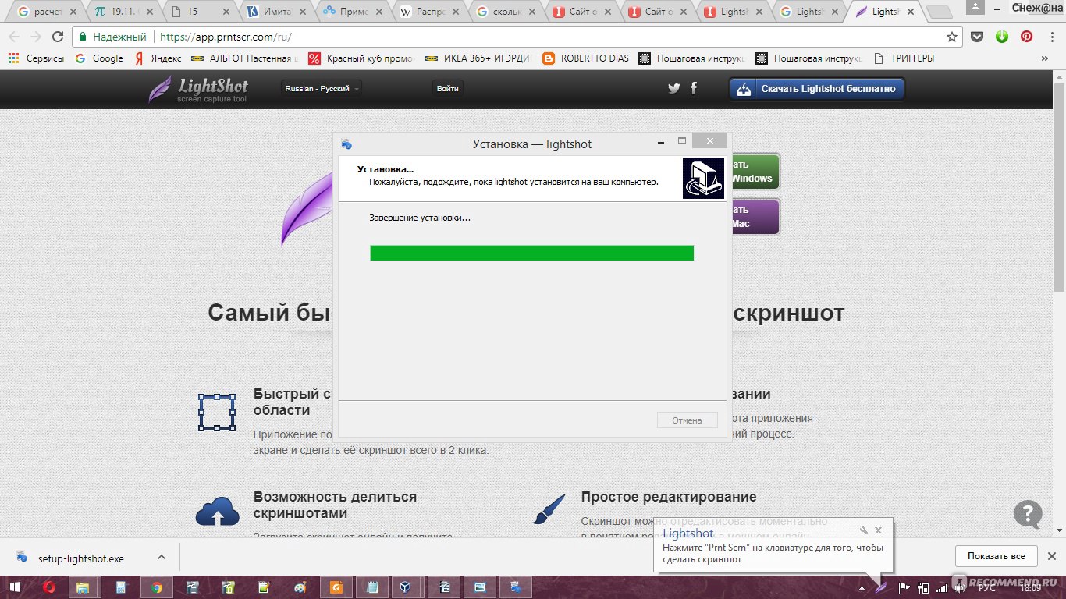
Task: Open VirtualBox cube icon in the taskbar
Action: [x=406, y=587]
